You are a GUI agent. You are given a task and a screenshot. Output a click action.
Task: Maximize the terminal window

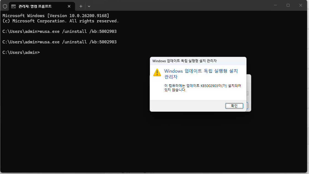pos(288,5)
